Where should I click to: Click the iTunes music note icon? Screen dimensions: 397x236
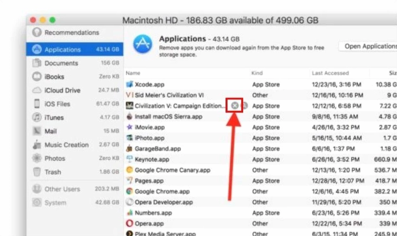[37, 117]
